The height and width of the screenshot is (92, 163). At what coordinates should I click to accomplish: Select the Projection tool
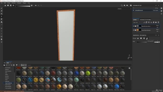click(2, 14)
